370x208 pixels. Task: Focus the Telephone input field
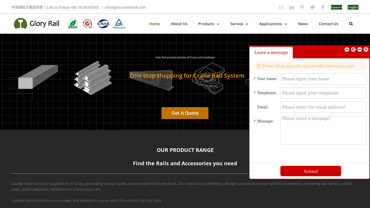323,93
